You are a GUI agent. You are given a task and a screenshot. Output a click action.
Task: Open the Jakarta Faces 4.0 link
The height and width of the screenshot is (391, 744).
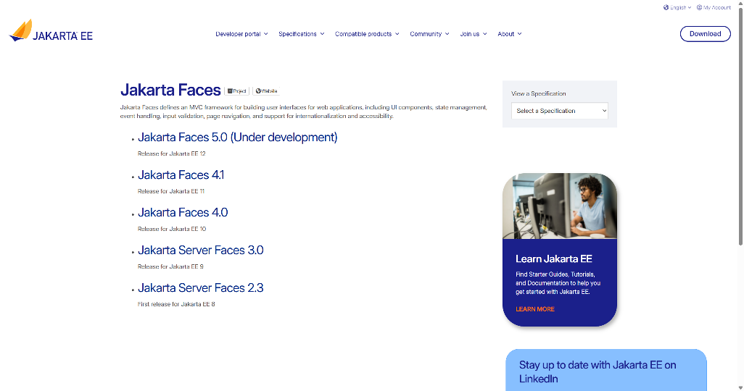pos(183,213)
